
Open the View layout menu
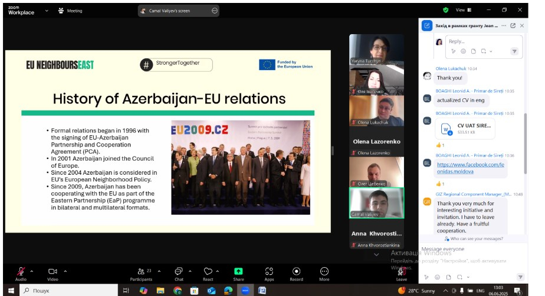pos(462,10)
